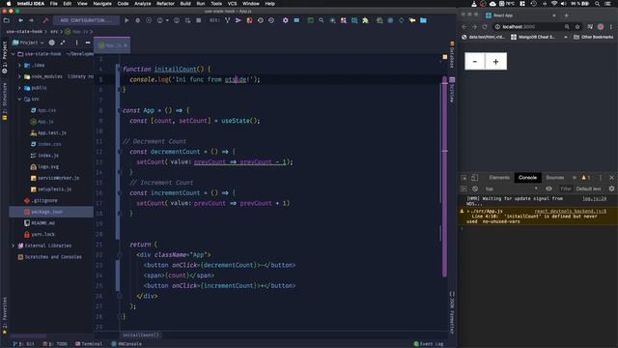Open the run-with-coverage dropdown arrow
Image resolution: width=618 pixels, height=348 pixels.
[x=167, y=20]
